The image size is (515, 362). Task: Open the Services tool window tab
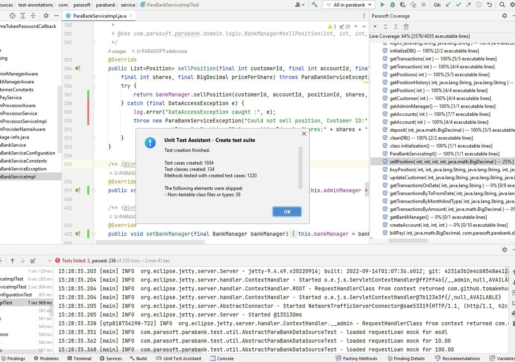[111, 358]
